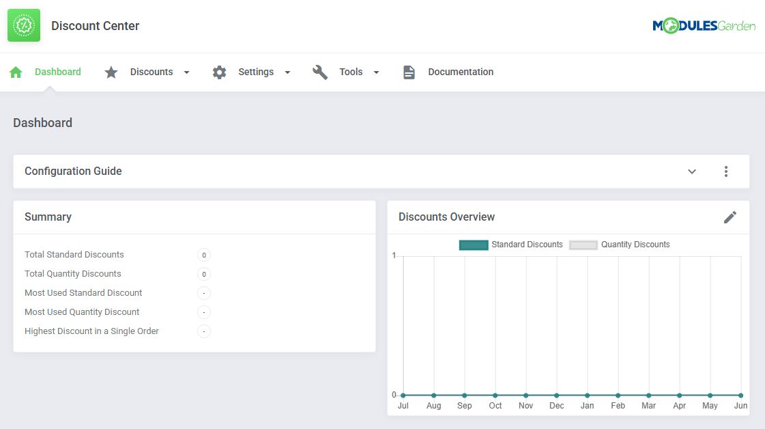765x429 pixels.
Task: Click the ModulesGarden logo
Action: (x=704, y=25)
